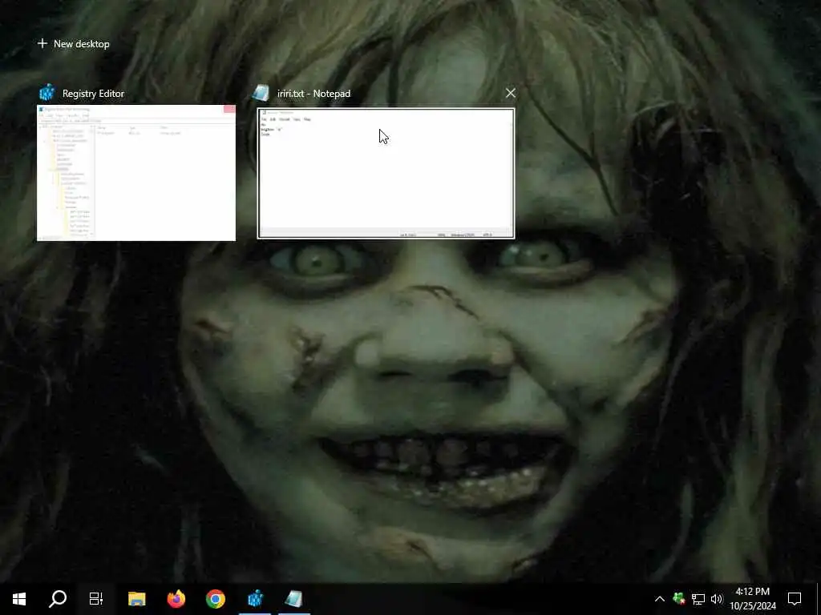This screenshot has height=615, width=821.
Task: Switch to Registry Editor via its taskbar icon
Action: point(255,599)
